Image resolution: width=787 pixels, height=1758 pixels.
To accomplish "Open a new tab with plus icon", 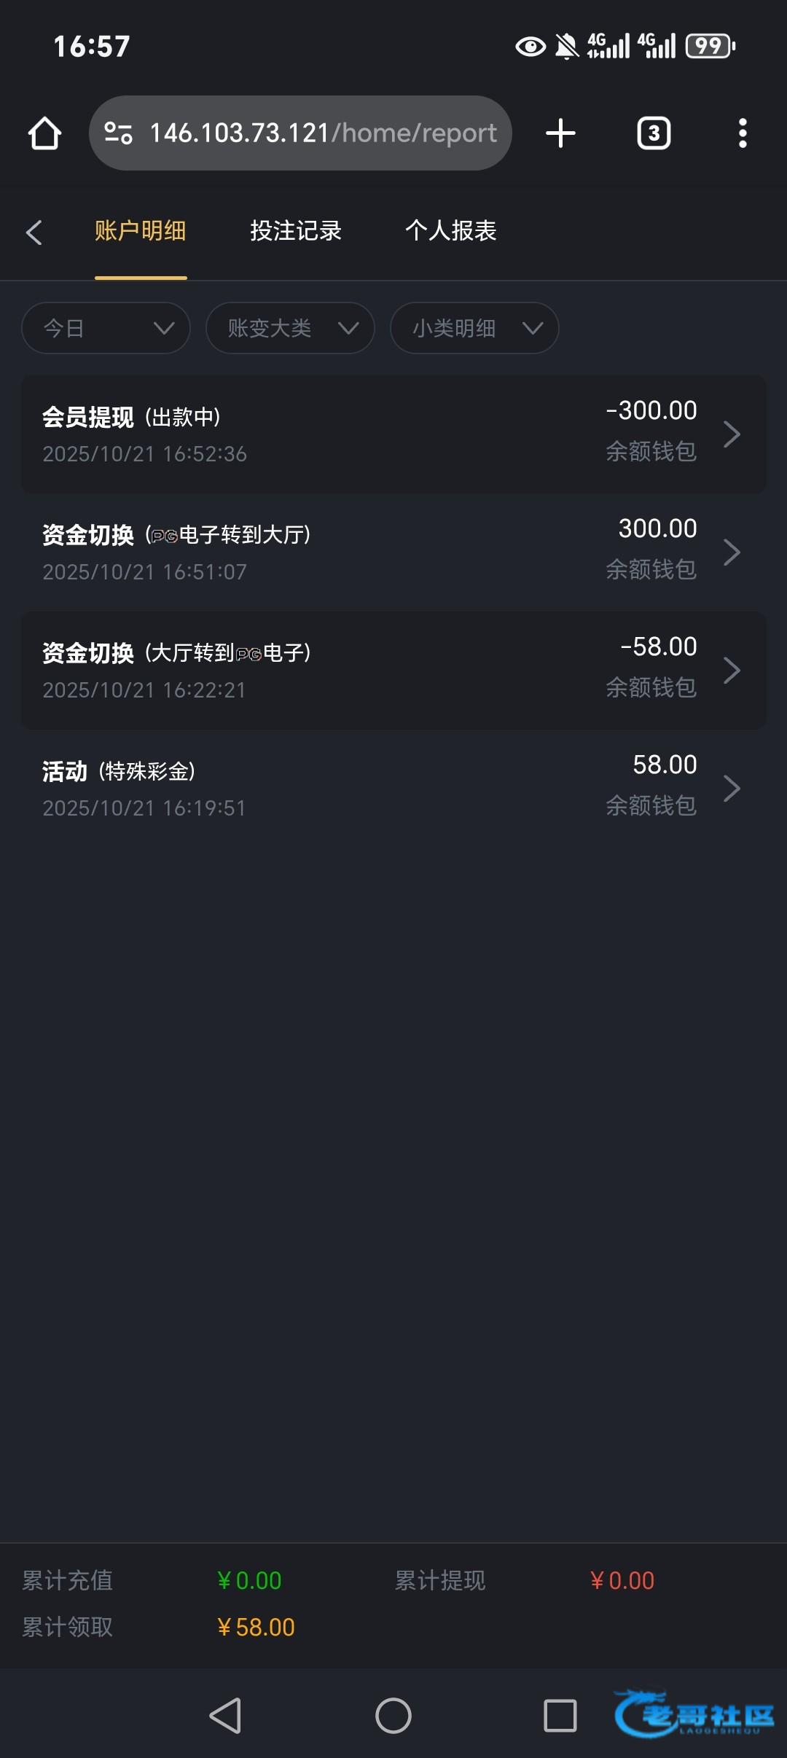I will pos(560,133).
